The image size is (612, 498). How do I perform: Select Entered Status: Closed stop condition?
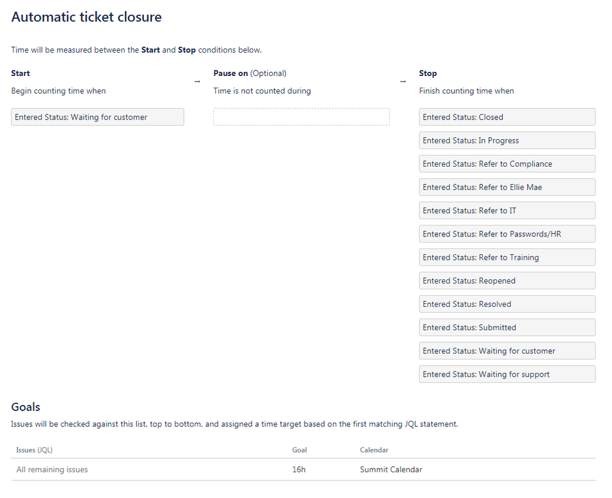tap(507, 117)
